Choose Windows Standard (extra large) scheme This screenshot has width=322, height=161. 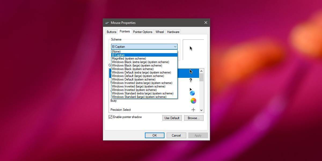(x=144, y=93)
